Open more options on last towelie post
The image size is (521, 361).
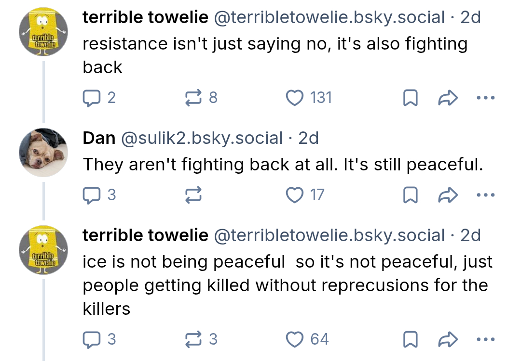coord(485,340)
